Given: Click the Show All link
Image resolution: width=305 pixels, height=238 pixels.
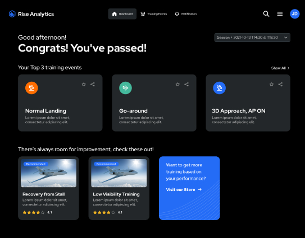Looking at the screenshot, I should coord(280,68).
